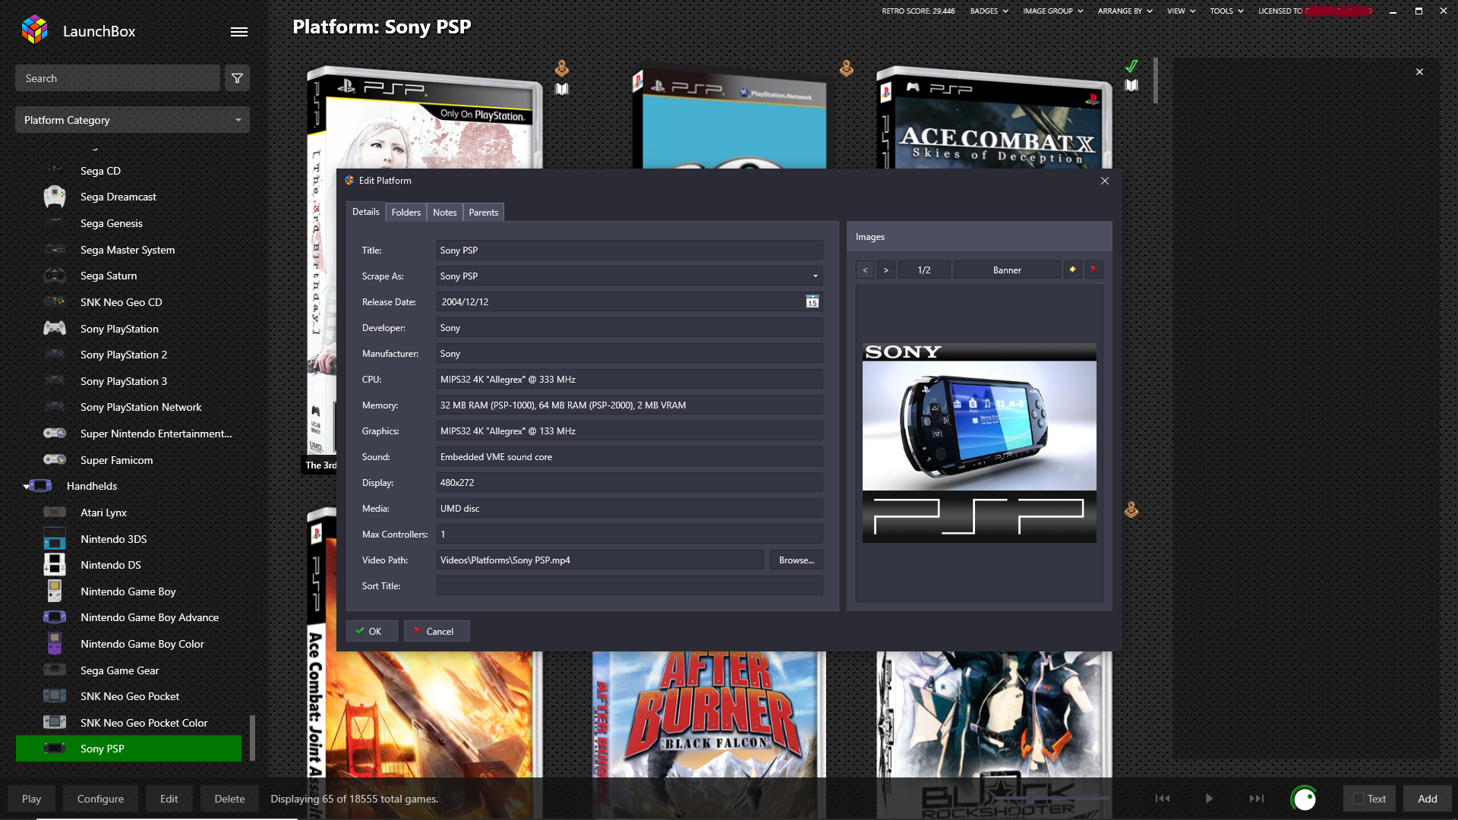
Task: Click the green volume knob
Action: (x=1303, y=799)
